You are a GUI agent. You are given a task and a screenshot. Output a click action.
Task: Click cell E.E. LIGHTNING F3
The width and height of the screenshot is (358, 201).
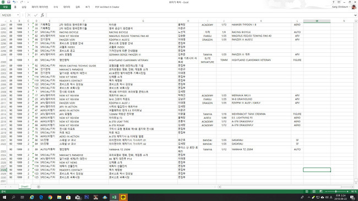[x=261, y=118]
